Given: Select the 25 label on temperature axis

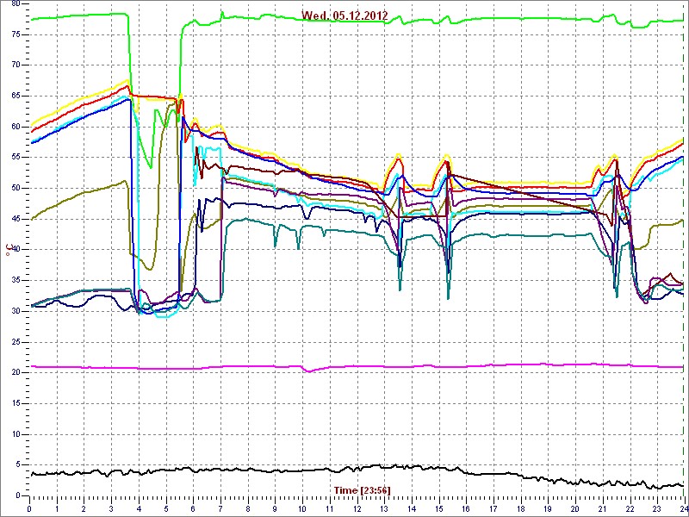Looking at the screenshot, I should click(x=15, y=342).
